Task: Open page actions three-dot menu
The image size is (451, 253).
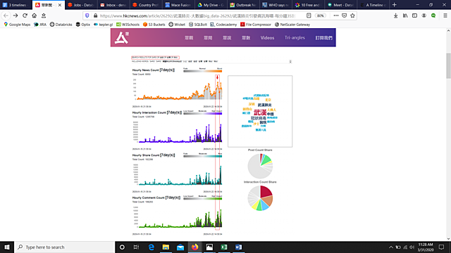Action: [x=335, y=15]
